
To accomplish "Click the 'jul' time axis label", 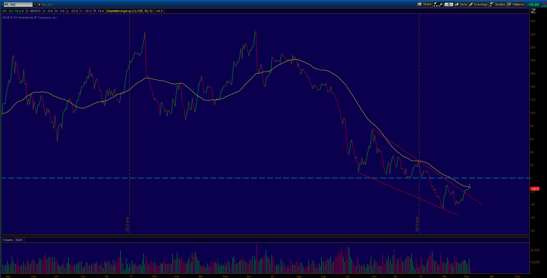I will point(272,276).
